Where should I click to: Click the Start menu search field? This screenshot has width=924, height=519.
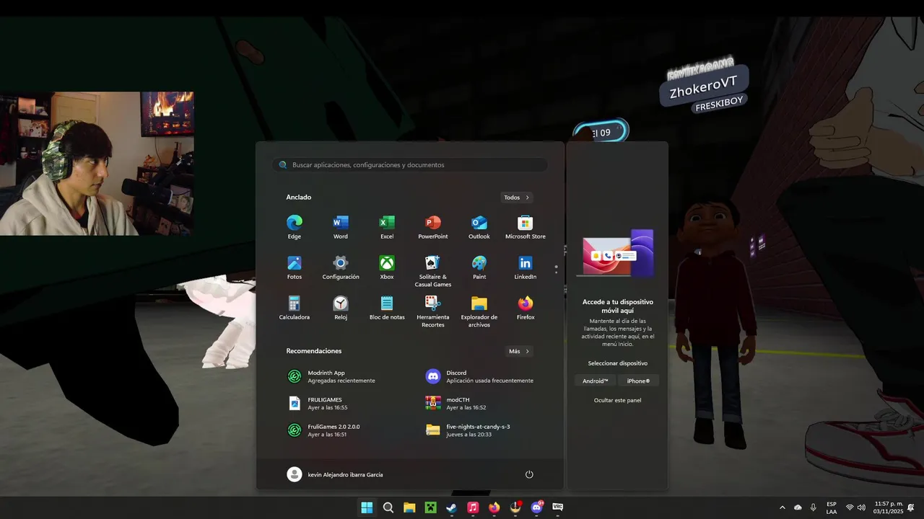pos(410,165)
